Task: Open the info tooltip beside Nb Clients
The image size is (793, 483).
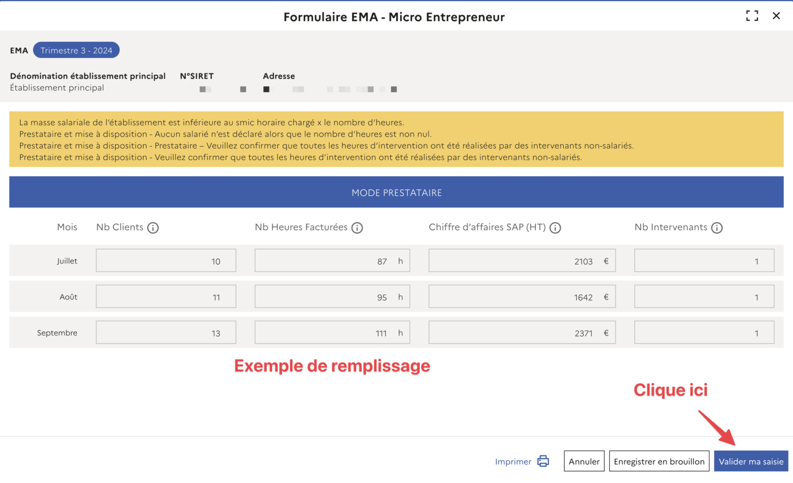Action: tap(154, 227)
